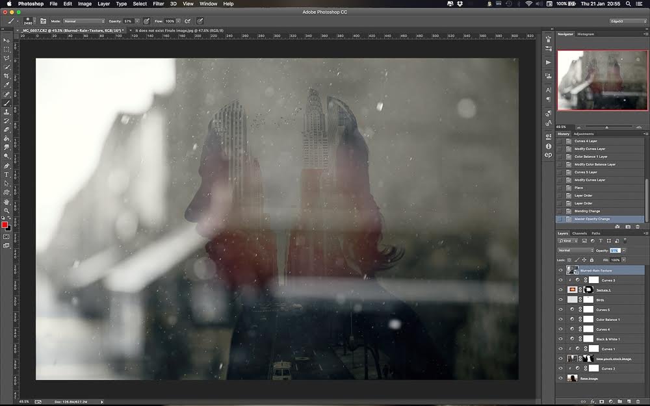
Task: Switch to the Channels tab
Action: 579,233
